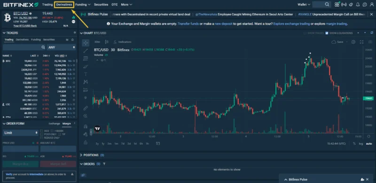Toggle the favorites star filter in Tickers

click(x=73, y=40)
